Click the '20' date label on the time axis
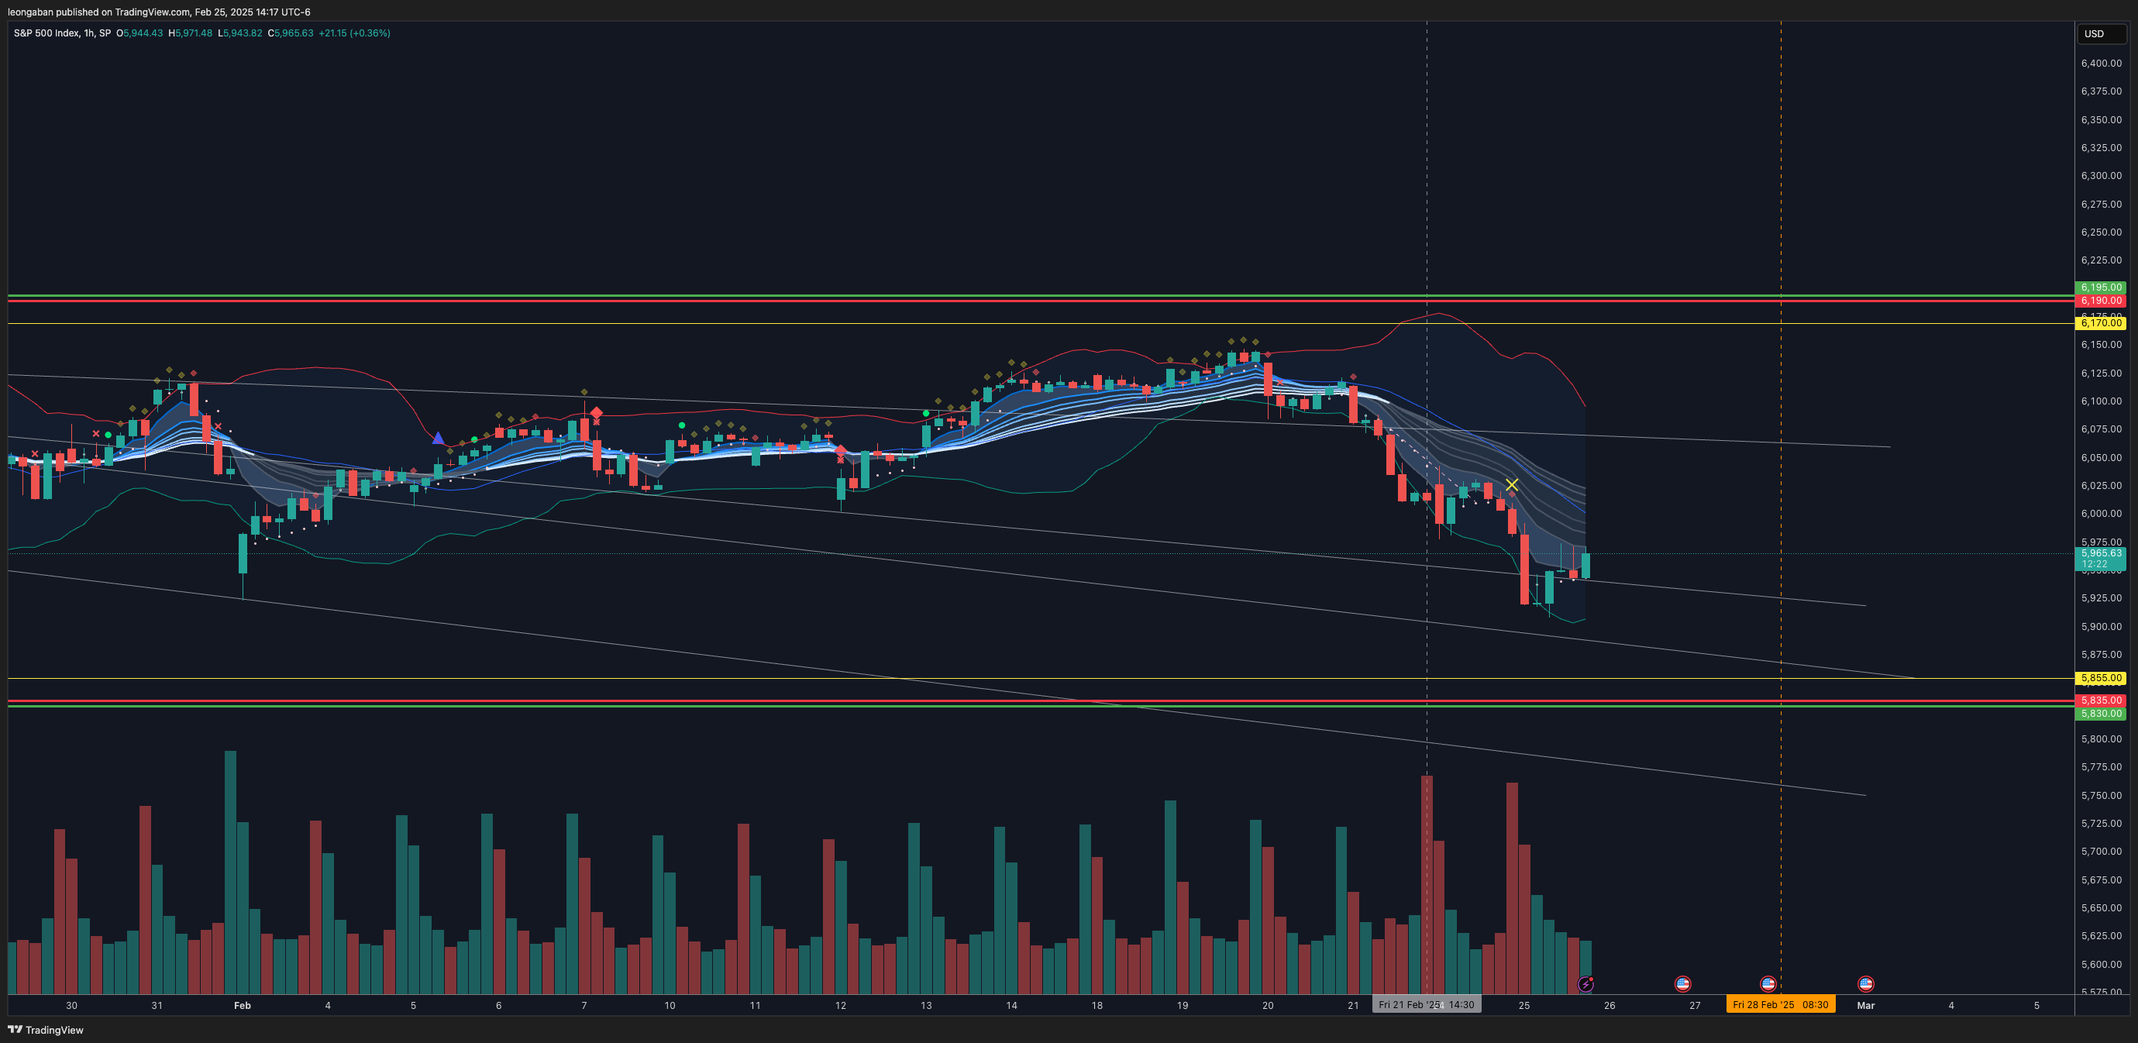The image size is (2138, 1043). tap(1269, 1006)
